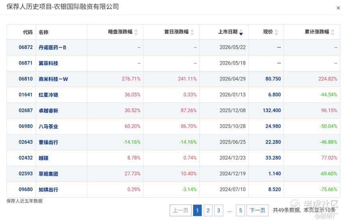The width and height of the screenshot is (345, 224).
Task: Jump to page 5
Action: click(240, 210)
